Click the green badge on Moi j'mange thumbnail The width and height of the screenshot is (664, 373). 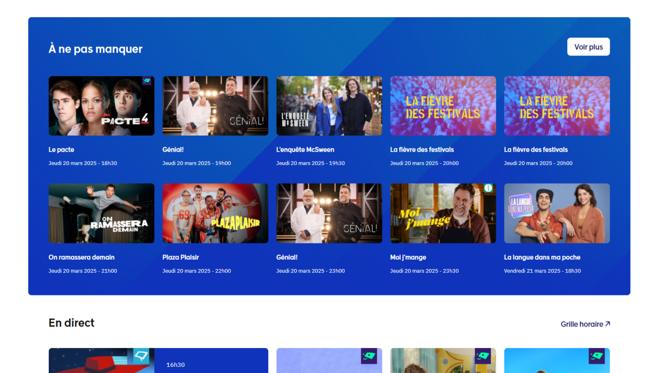coord(488,188)
